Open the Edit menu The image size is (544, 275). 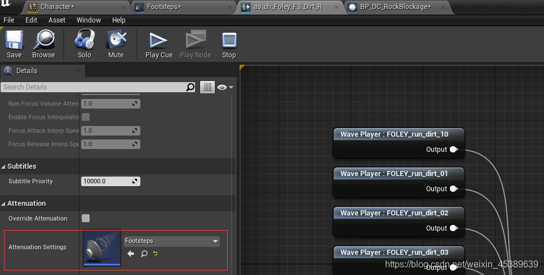tap(31, 20)
